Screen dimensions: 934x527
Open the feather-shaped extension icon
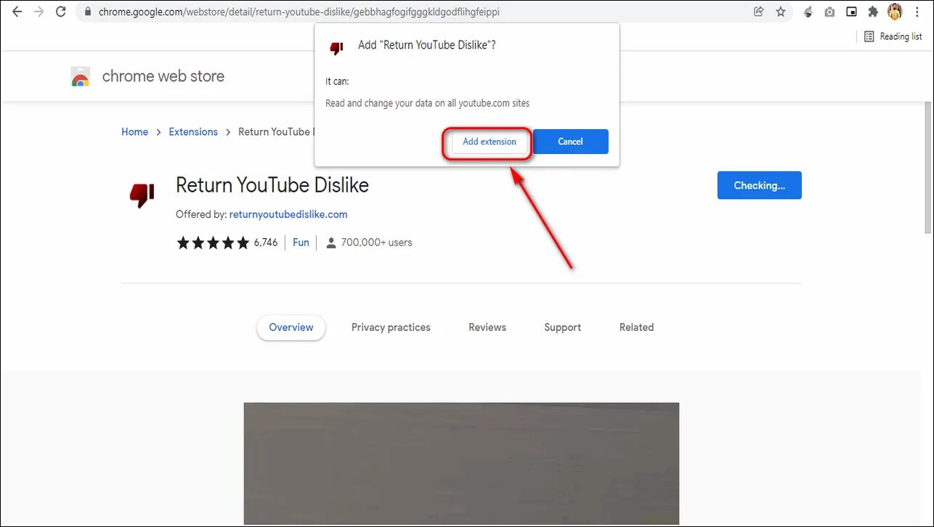(808, 12)
